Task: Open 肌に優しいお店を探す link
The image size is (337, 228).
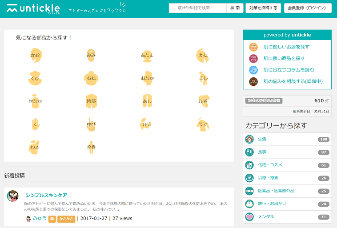Action: (286, 47)
